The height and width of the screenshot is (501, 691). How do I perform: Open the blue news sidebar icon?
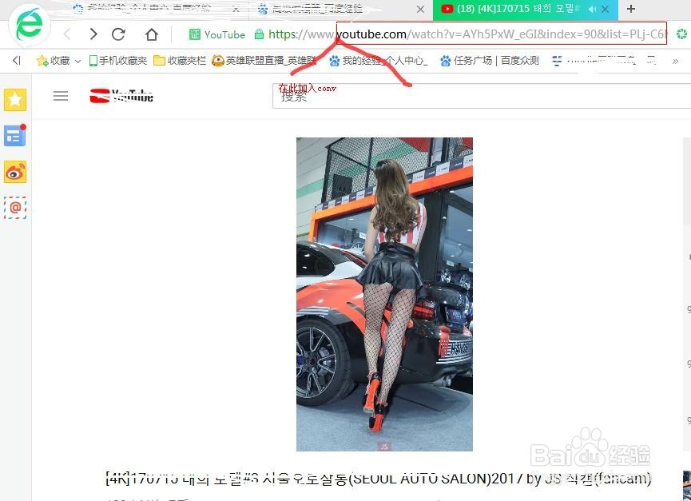point(15,136)
